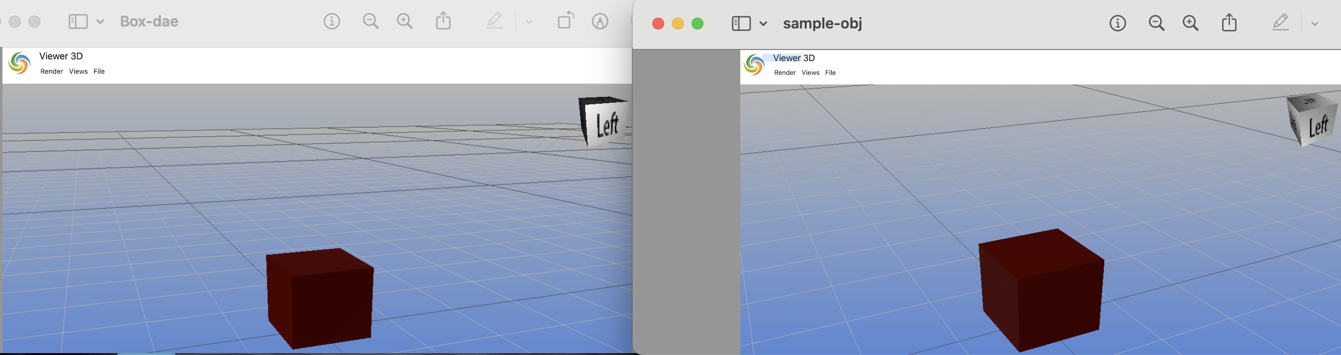Viewport: 1341px width, 355px height.
Task: Open the info inspector in sample-obj window
Action: (1117, 24)
